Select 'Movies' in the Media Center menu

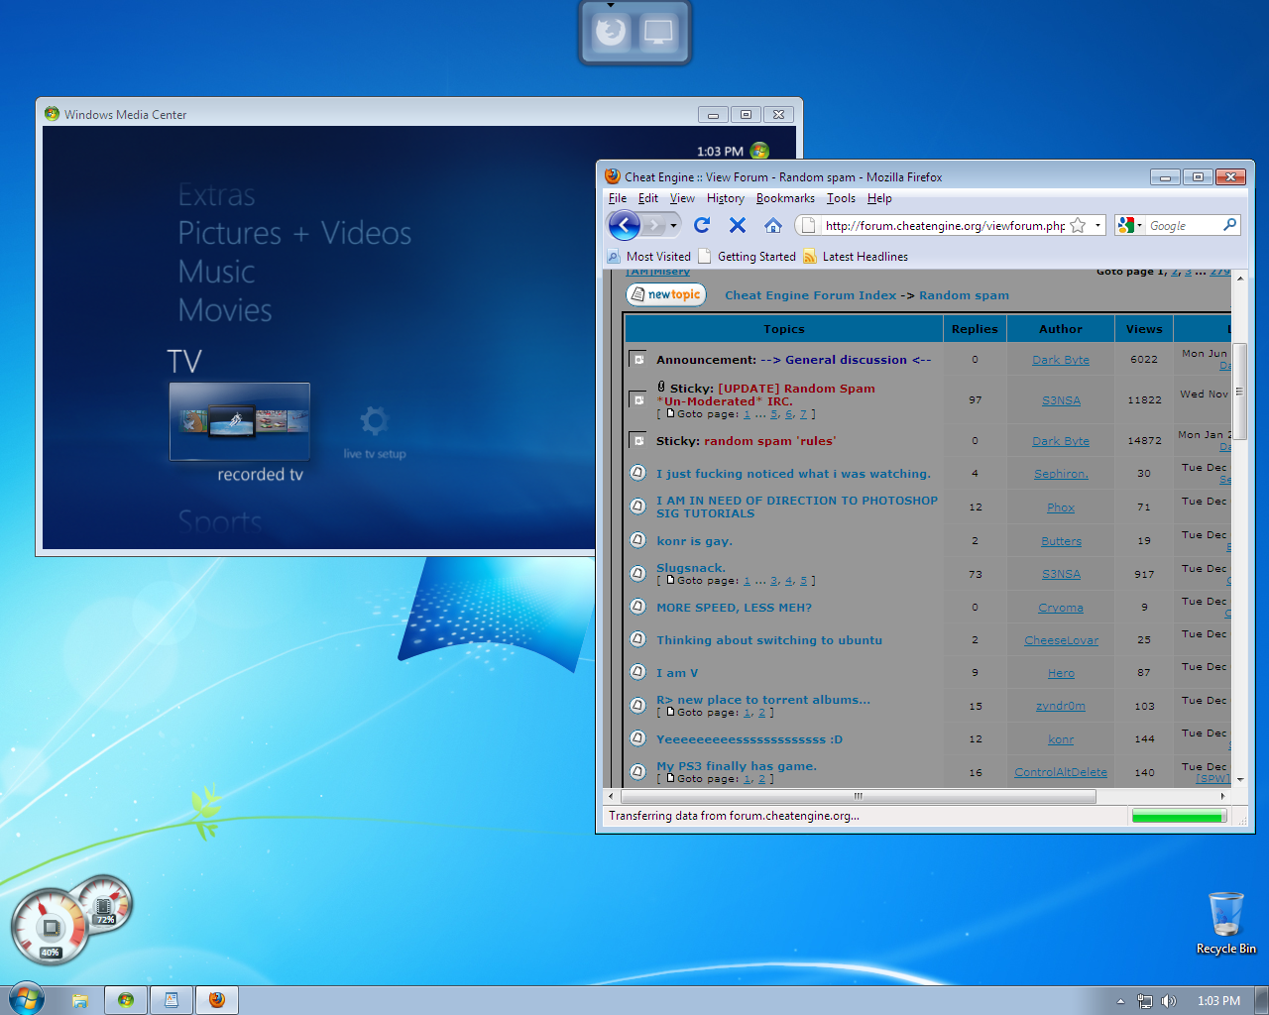[225, 310]
